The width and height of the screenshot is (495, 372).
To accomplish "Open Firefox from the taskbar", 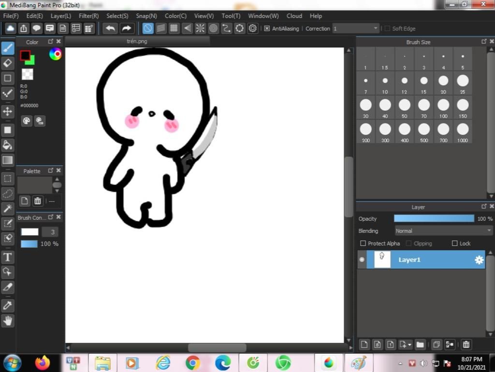I will [x=43, y=362].
